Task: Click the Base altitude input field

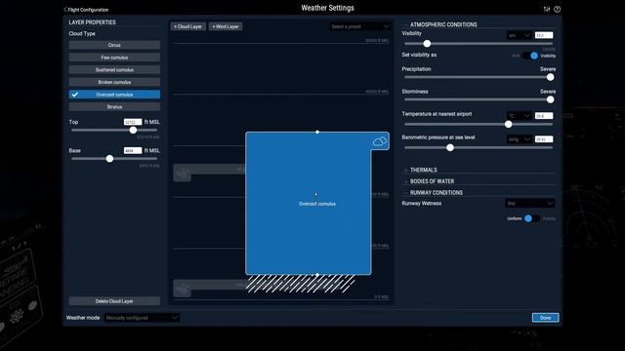Action: point(133,150)
